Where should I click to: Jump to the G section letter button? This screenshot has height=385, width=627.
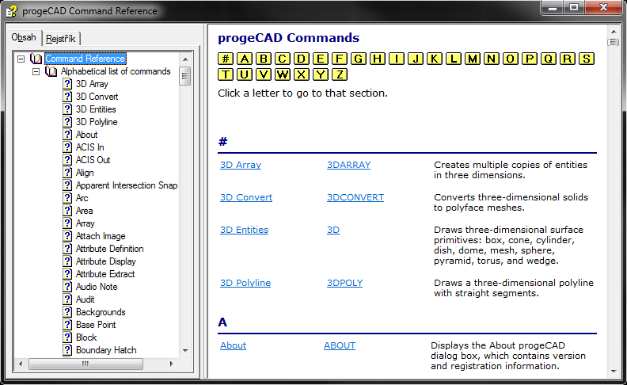(359, 59)
